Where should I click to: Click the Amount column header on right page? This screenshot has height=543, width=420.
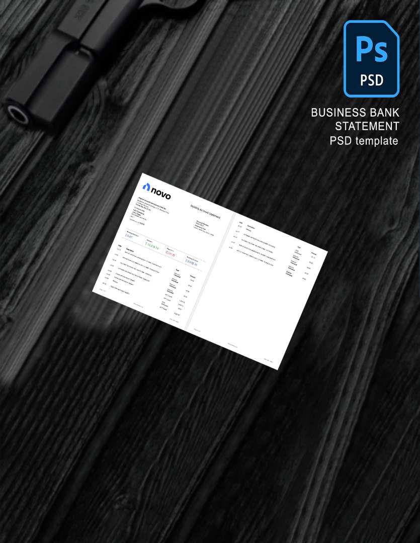[x=313, y=253]
